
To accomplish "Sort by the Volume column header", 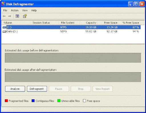I will pos(16,23).
